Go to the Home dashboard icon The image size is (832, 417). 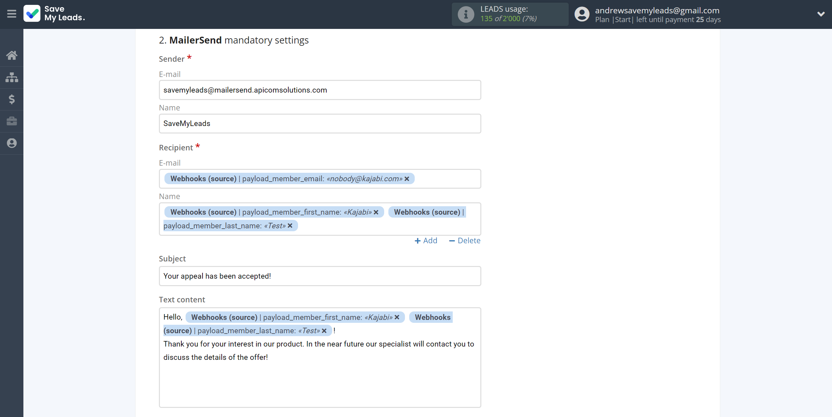[12, 55]
